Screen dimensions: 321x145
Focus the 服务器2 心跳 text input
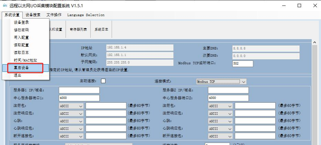pos(255,121)
